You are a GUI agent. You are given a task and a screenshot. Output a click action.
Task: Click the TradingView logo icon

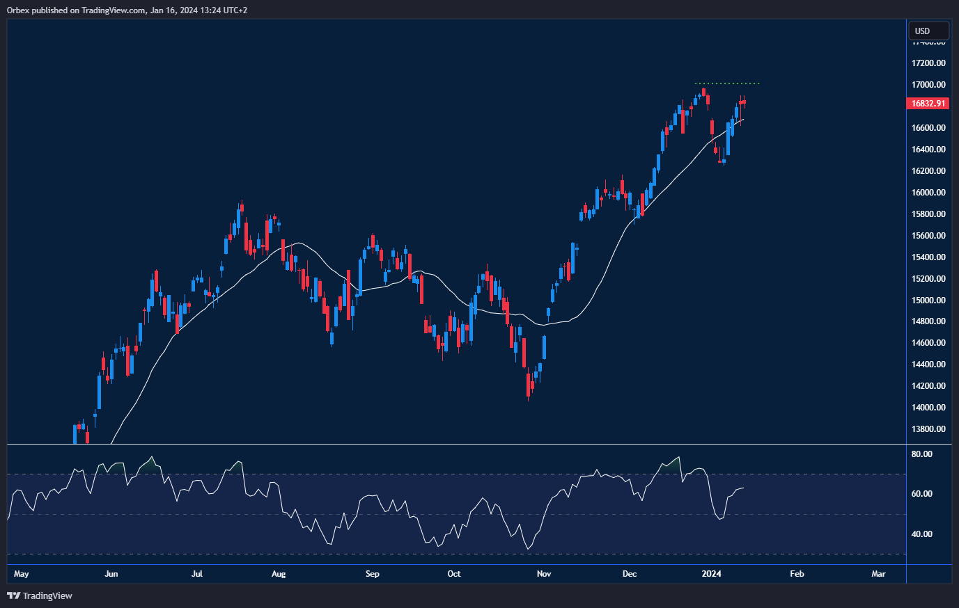pos(13,595)
